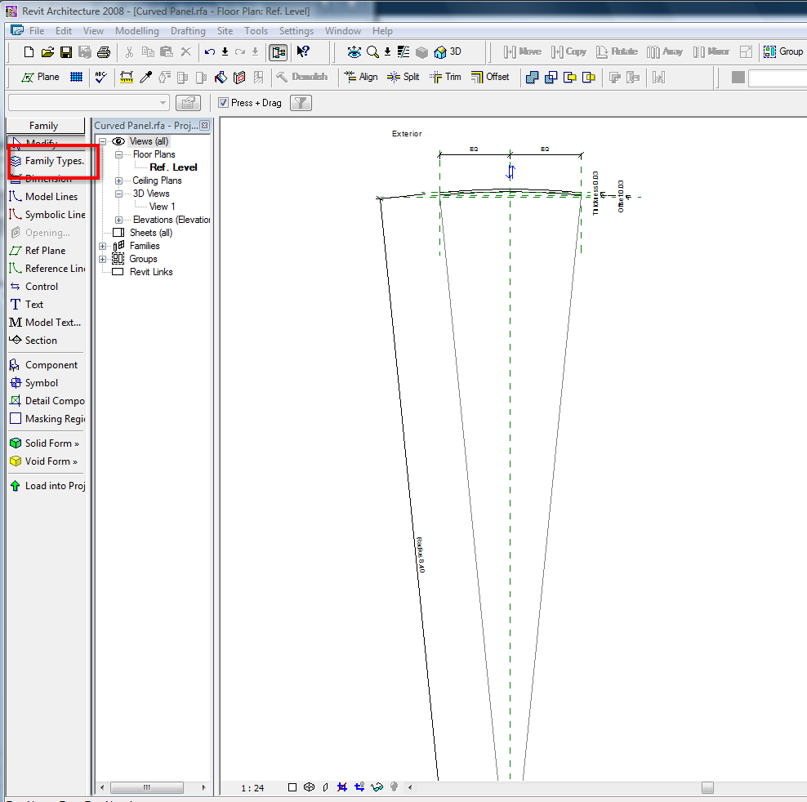Toggle the Press + Drag checkbox

(224, 103)
